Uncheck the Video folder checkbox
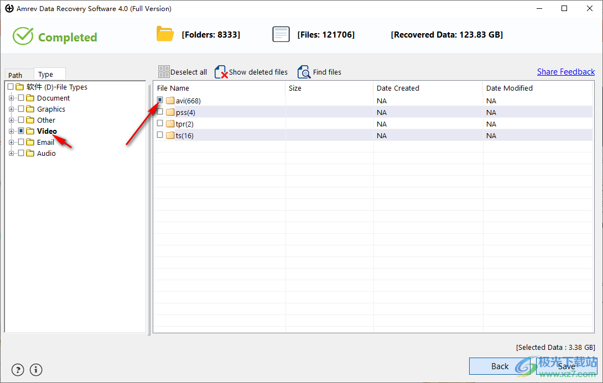This screenshot has height=383, width=603. coord(21,131)
